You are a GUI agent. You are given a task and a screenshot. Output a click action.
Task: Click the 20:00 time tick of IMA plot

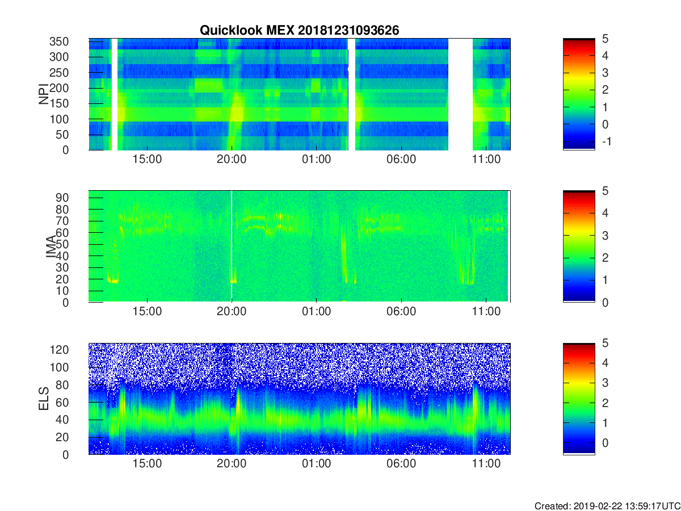pyautogui.click(x=232, y=312)
